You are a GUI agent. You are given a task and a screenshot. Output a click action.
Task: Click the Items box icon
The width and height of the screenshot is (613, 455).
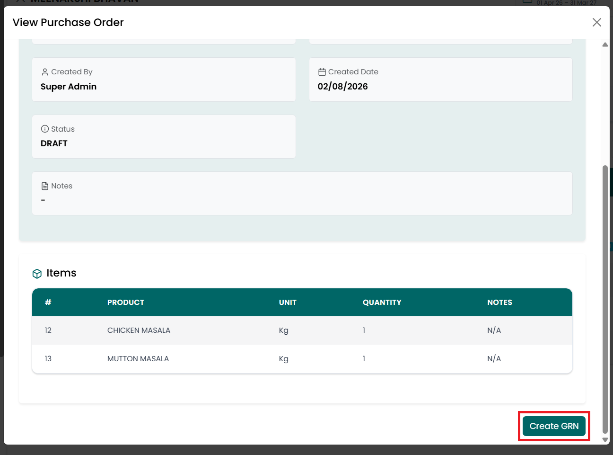37,274
